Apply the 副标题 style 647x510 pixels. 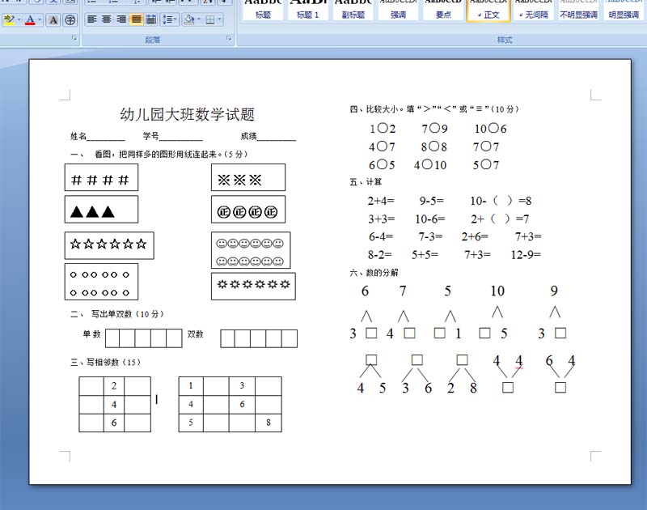click(353, 9)
